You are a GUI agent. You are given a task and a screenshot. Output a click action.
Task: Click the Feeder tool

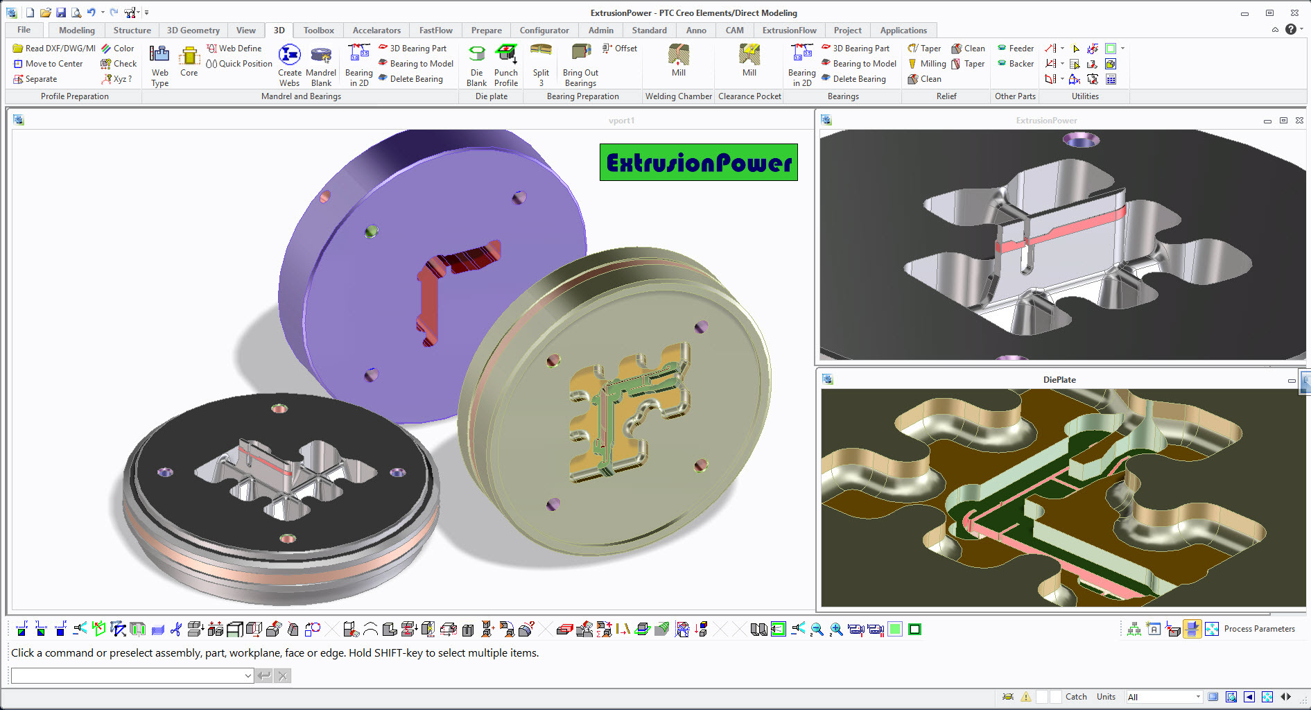pyautogui.click(x=1016, y=49)
